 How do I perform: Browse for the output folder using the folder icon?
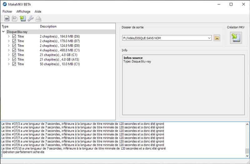[x=217, y=38]
